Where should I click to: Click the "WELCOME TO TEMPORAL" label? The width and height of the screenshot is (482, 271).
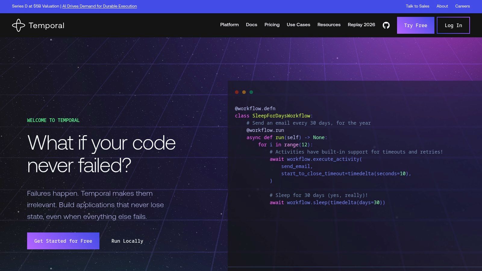[53, 120]
